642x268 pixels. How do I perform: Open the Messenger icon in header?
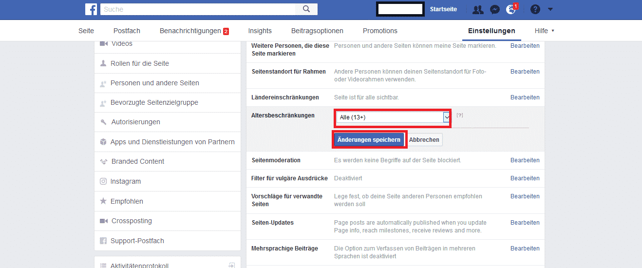tap(494, 9)
